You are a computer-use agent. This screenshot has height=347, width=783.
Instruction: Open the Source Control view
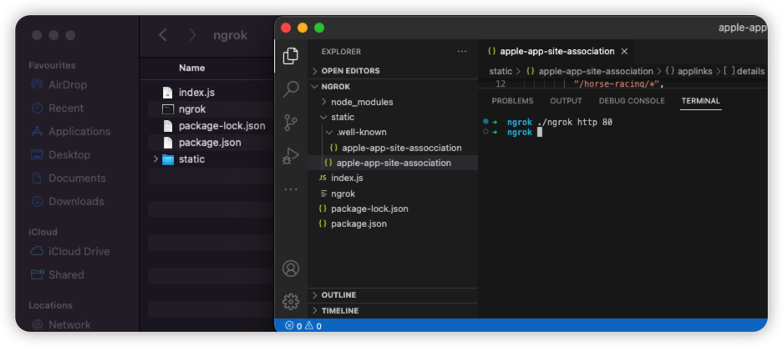(291, 123)
